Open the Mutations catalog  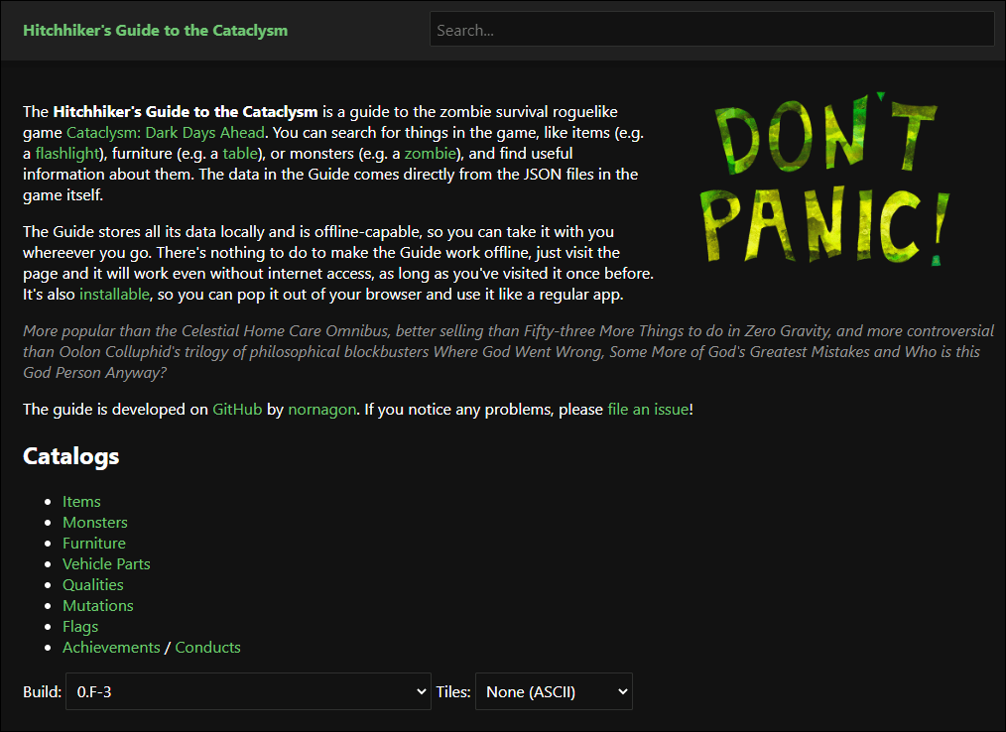point(97,606)
